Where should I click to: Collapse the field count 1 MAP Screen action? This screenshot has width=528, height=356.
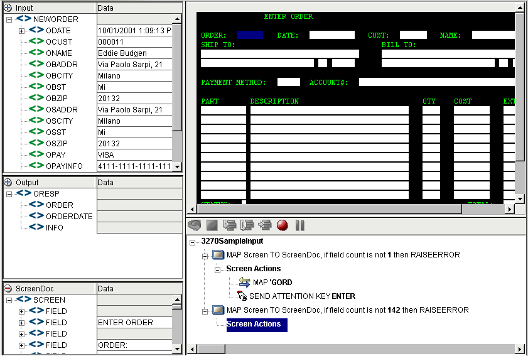205,256
